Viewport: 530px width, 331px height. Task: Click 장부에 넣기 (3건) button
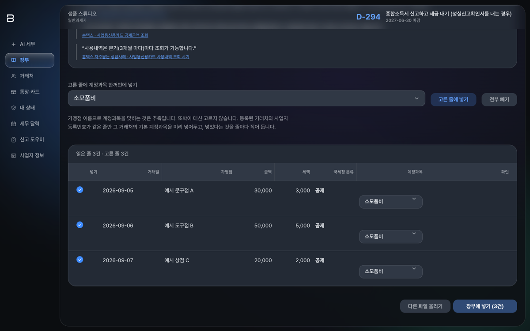[485, 306]
